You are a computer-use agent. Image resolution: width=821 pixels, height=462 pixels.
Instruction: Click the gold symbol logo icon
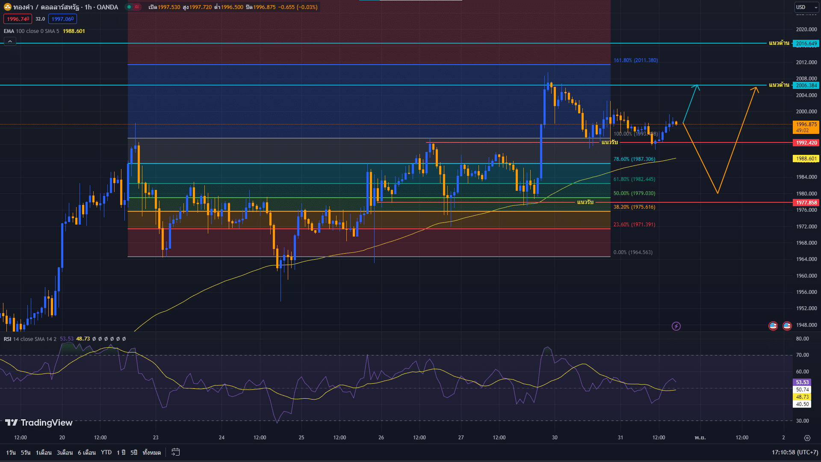point(7,7)
